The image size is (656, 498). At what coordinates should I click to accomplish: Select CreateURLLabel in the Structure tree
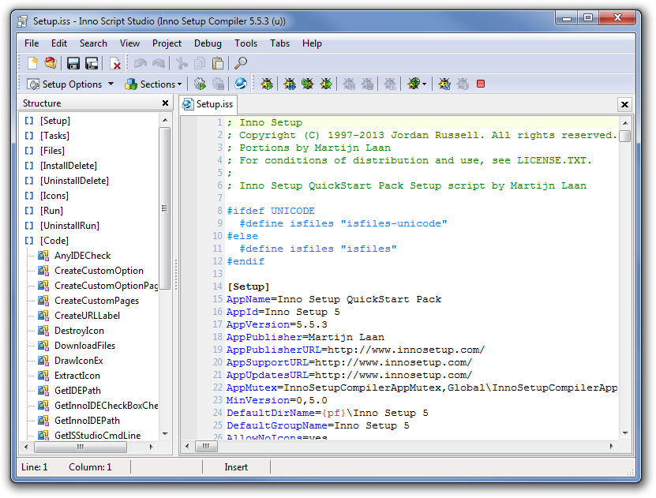[87, 316]
